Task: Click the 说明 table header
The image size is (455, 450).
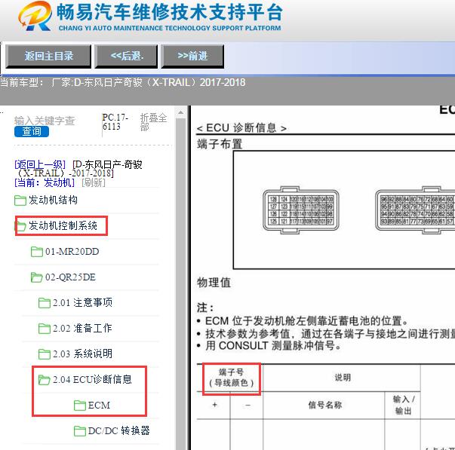Action: coord(343,378)
